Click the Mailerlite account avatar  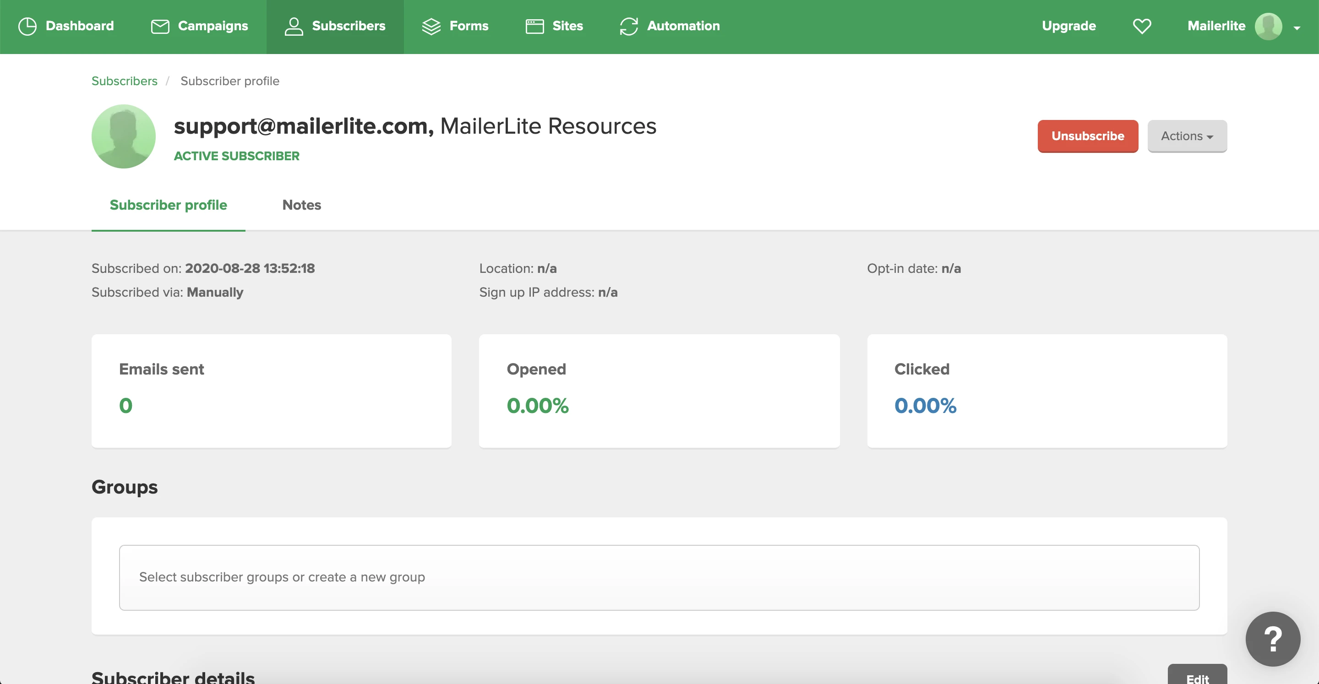(x=1268, y=26)
